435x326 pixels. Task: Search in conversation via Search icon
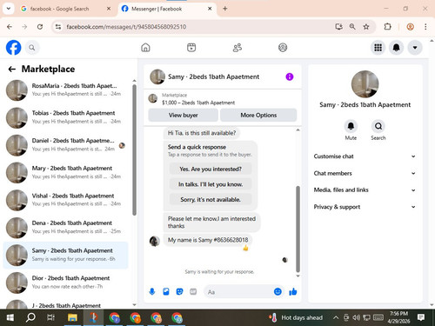378,126
